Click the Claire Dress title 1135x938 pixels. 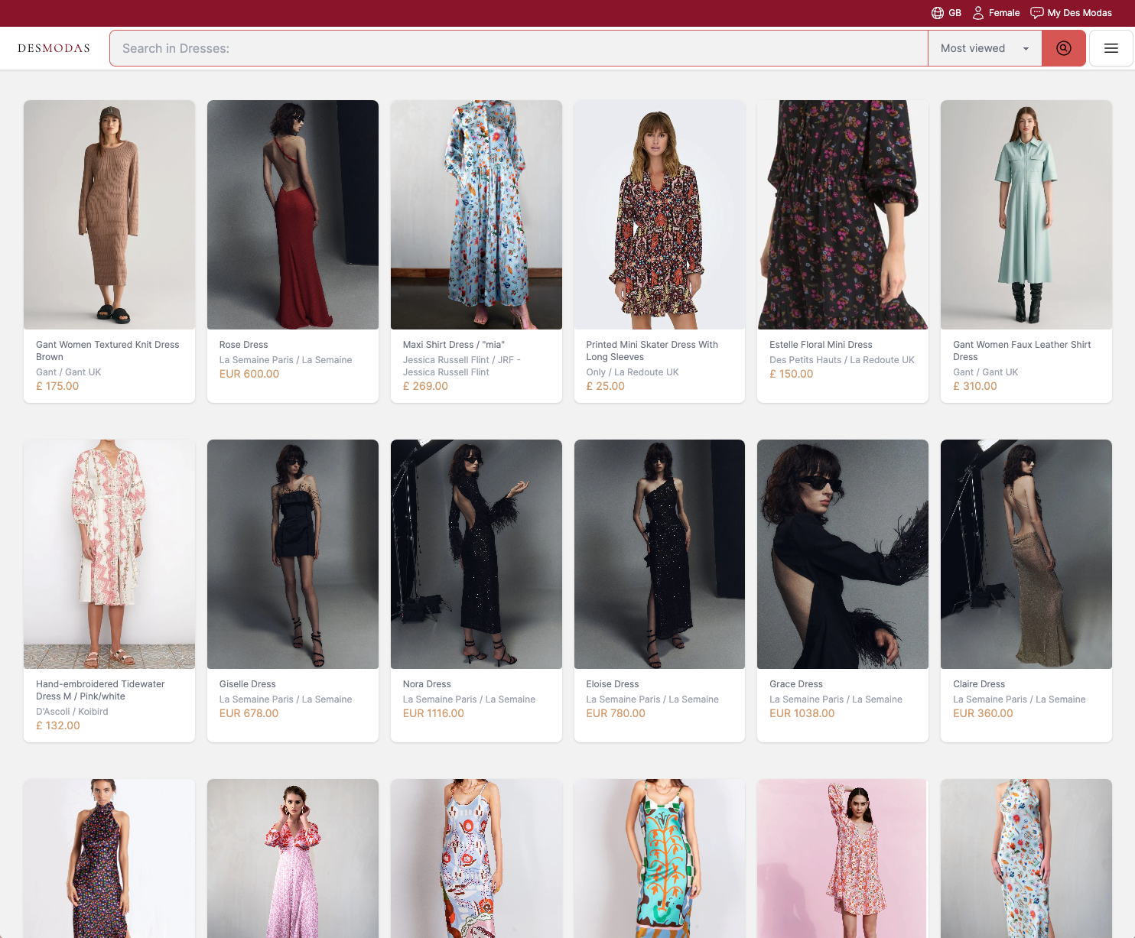(x=979, y=684)
